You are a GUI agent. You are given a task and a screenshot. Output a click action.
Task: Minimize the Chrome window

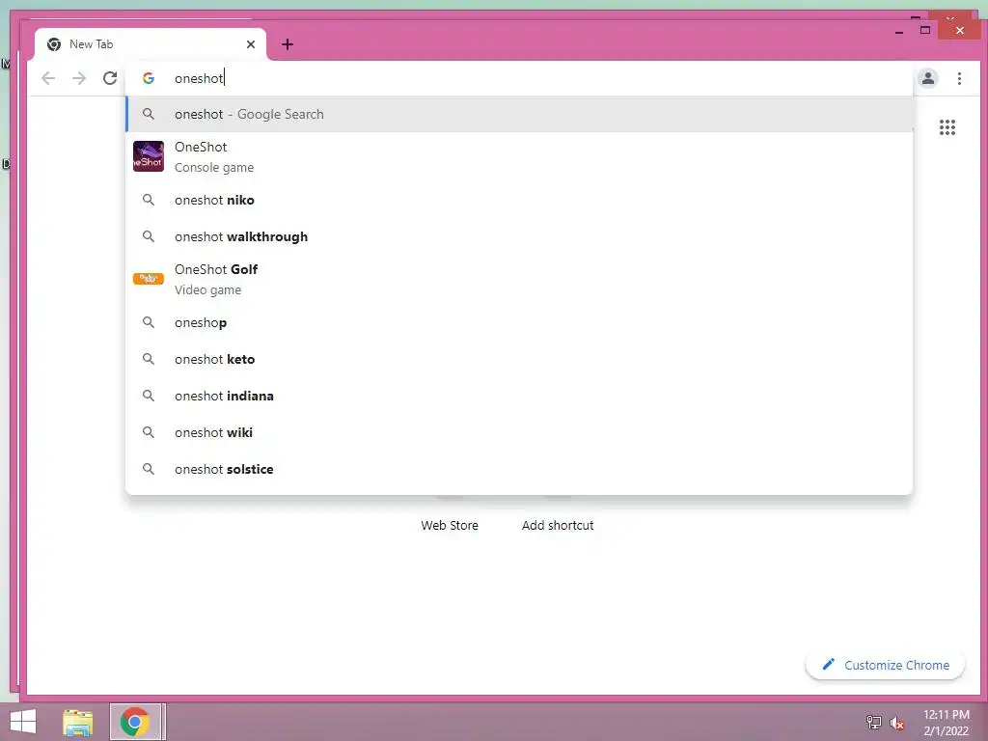click(x=899, y=31)
